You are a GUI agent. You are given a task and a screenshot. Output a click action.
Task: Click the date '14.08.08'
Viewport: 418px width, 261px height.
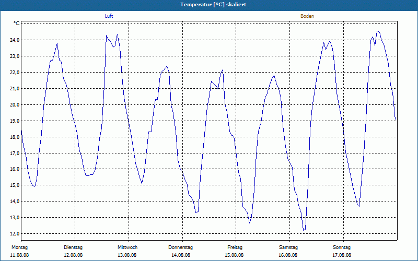(181, 255)
